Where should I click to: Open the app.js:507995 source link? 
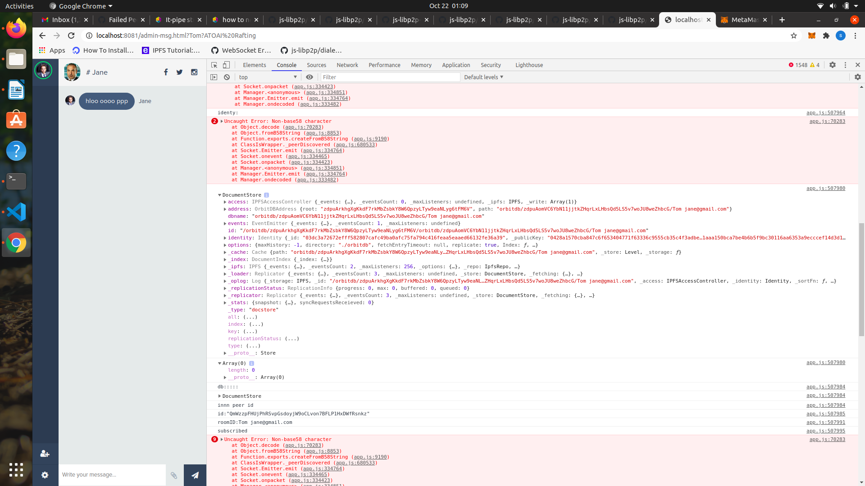point(826,431)
